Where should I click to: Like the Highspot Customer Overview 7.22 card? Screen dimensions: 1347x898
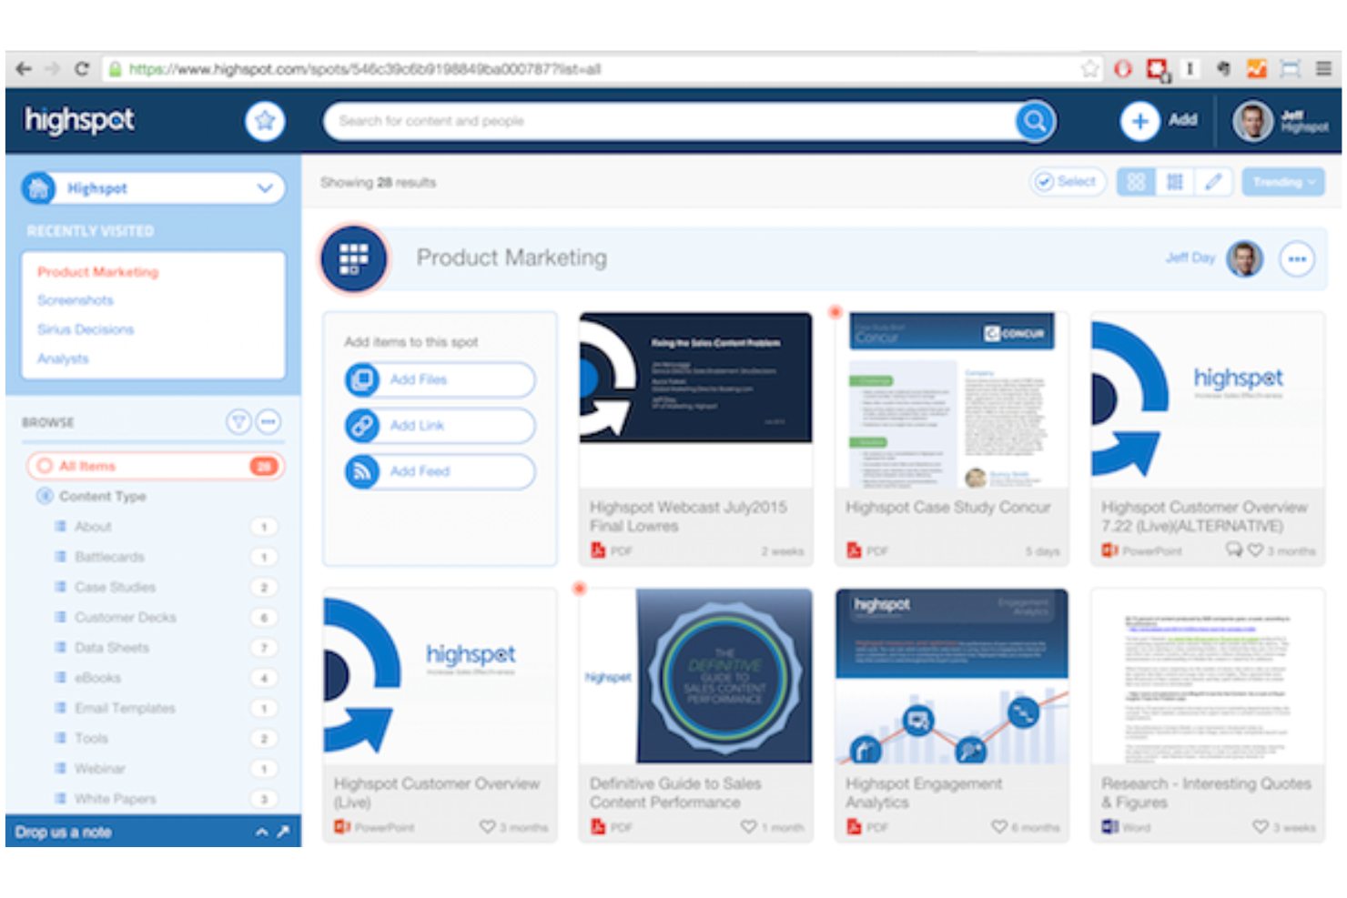pyautogui.click(x=1255, y=550)
